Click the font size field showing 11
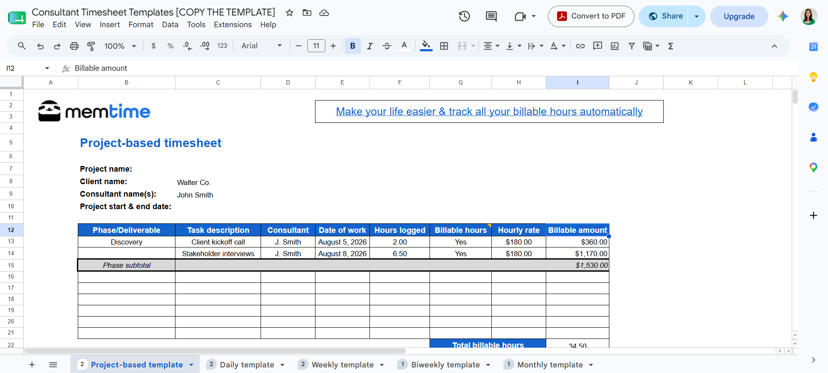This screenshot has height=373, width=828. click(x=316, y=46)
